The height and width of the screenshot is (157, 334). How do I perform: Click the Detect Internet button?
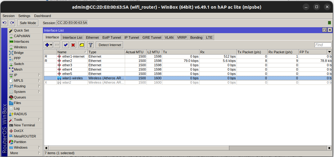pos(110,45)
